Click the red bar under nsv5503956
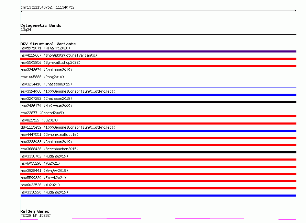 [158, 66]
